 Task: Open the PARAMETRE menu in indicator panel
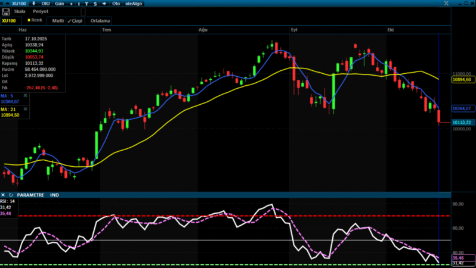[x=30, y=195]
